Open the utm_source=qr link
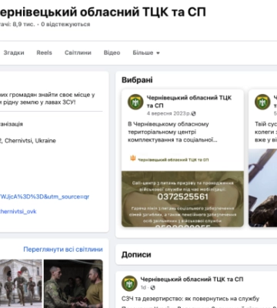Viewport: 277px width, 308px height. pyautogui.click(x=45, y=197)
